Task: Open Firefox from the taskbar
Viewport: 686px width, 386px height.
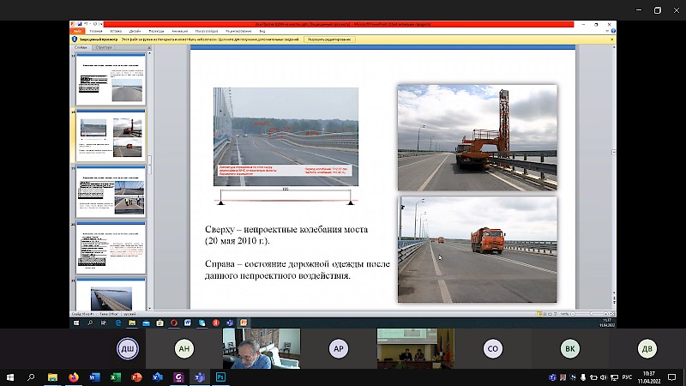Action: pyautogui.click(x=73, y=377)
